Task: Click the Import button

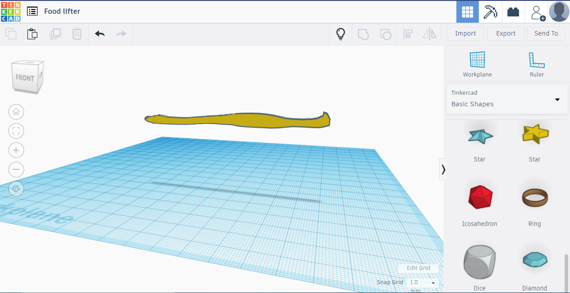Action: click(x=465, y=33)
